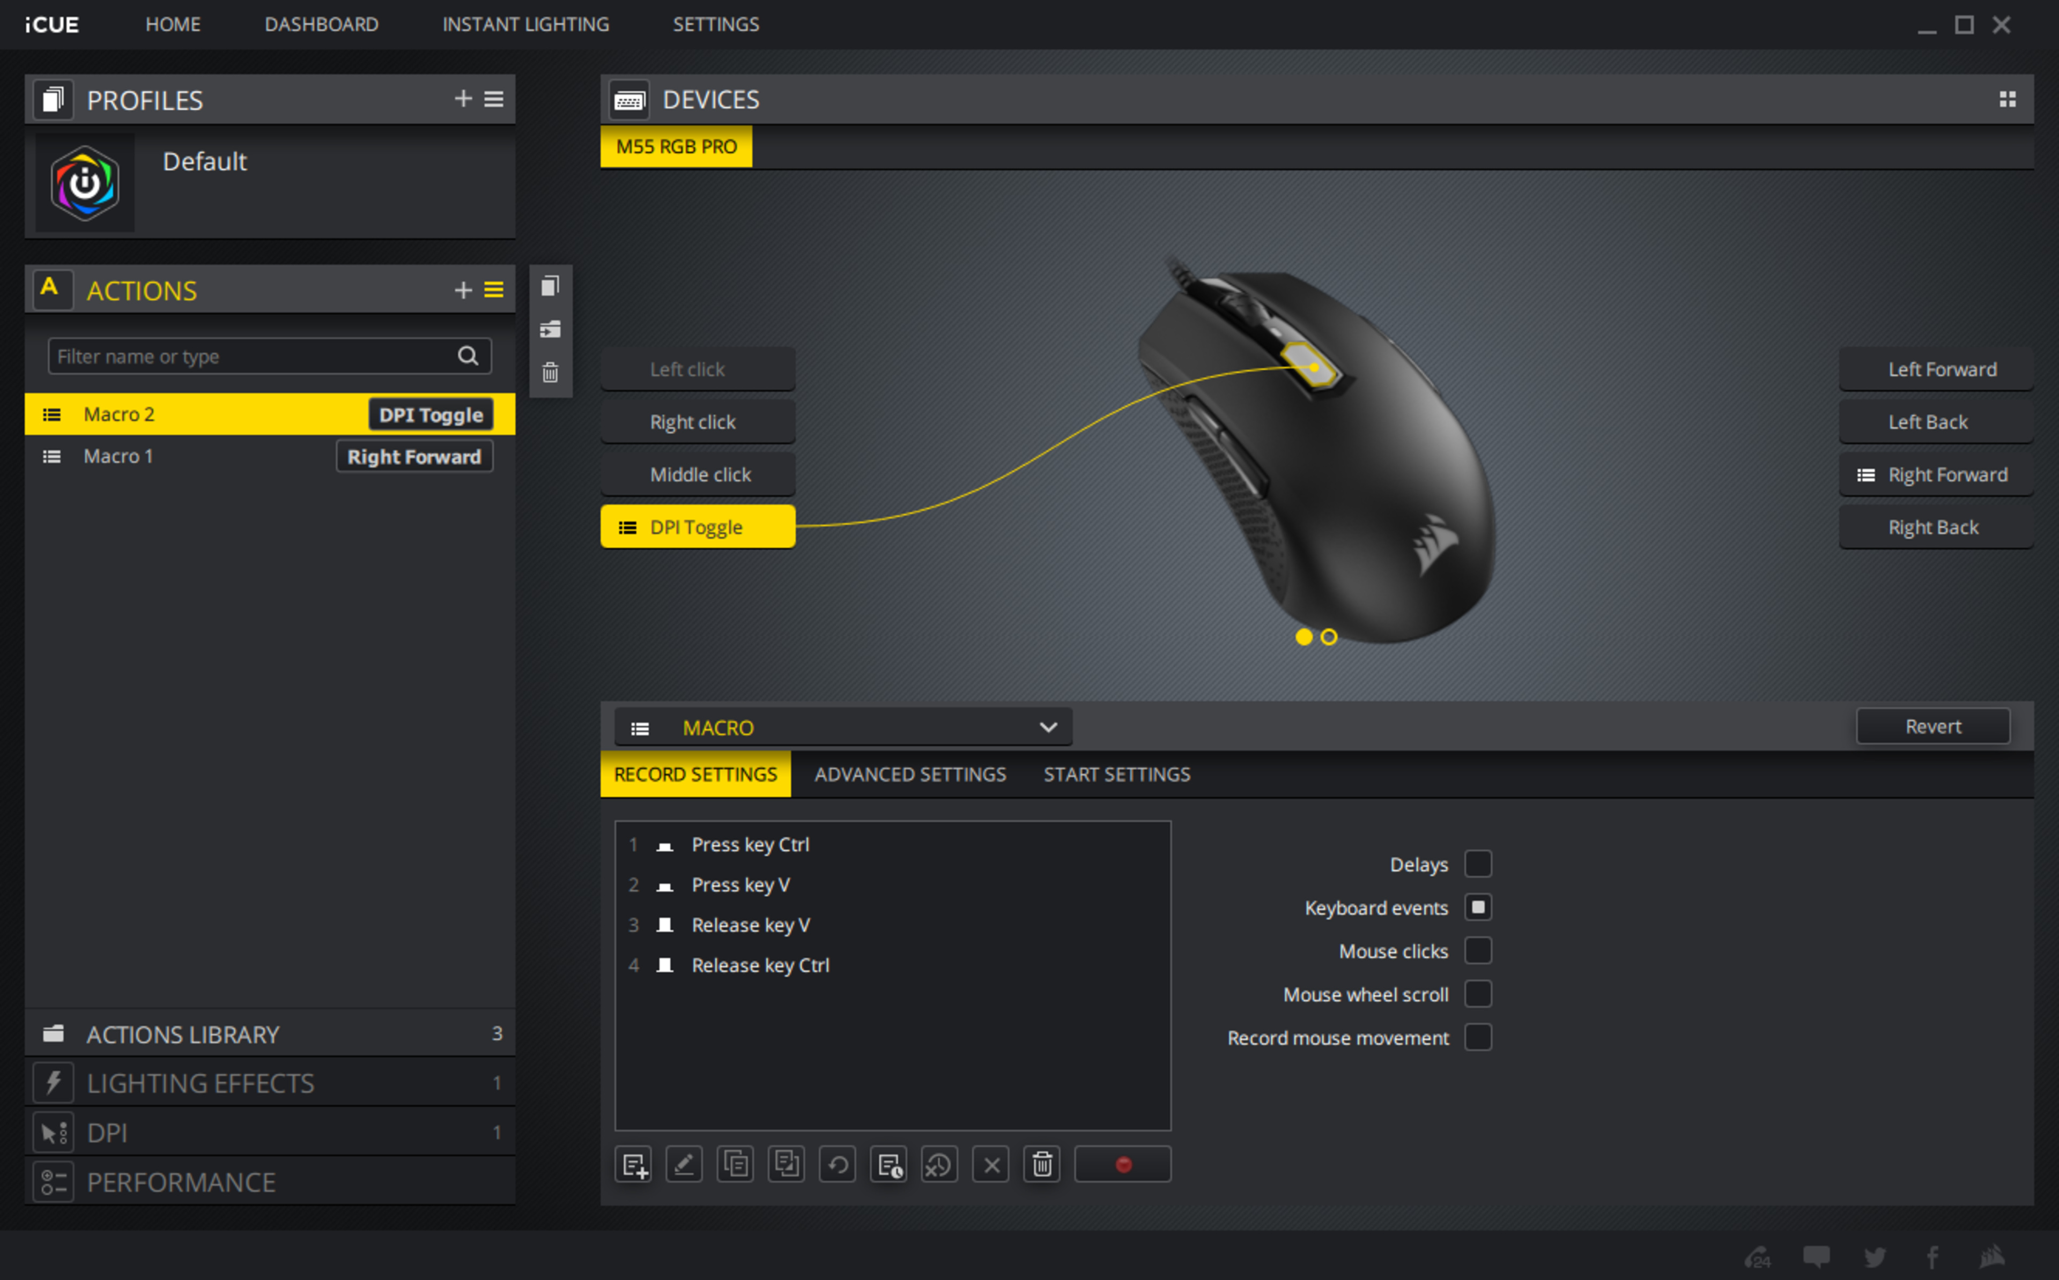
Task: Open the Actions hamburger menu icon
Action: (x=494, y=291)
